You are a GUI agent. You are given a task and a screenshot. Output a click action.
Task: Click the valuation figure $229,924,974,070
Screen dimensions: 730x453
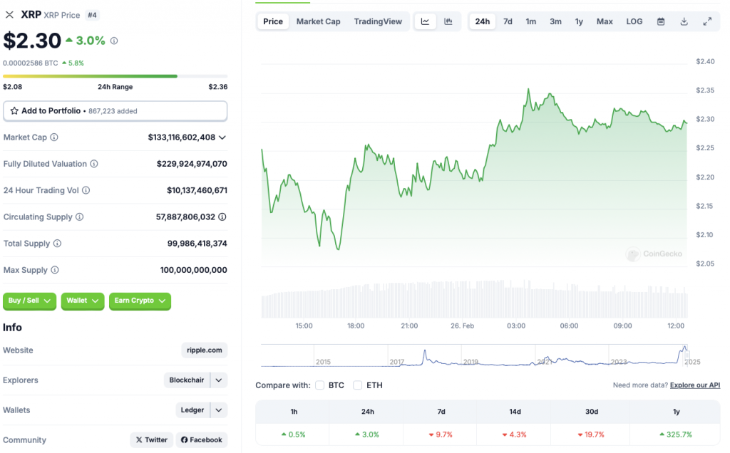point(192,164)
